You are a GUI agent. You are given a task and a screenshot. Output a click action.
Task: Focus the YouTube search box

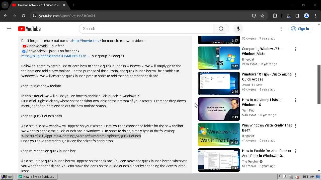click(x=146, y=29)
